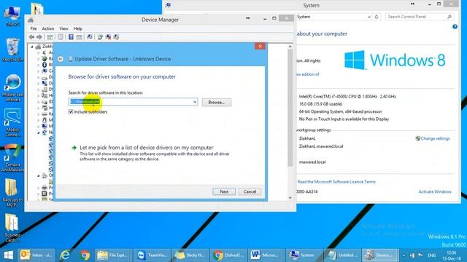Viewport: 467px width, 262px height.
Task: Click the network icon in system tray
Action: click(412, 255)
